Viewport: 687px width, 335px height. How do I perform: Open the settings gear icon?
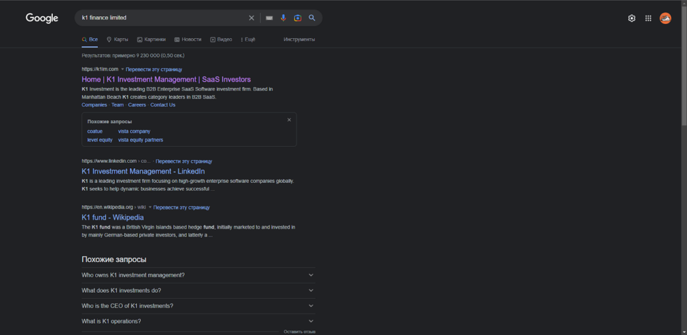632,18
